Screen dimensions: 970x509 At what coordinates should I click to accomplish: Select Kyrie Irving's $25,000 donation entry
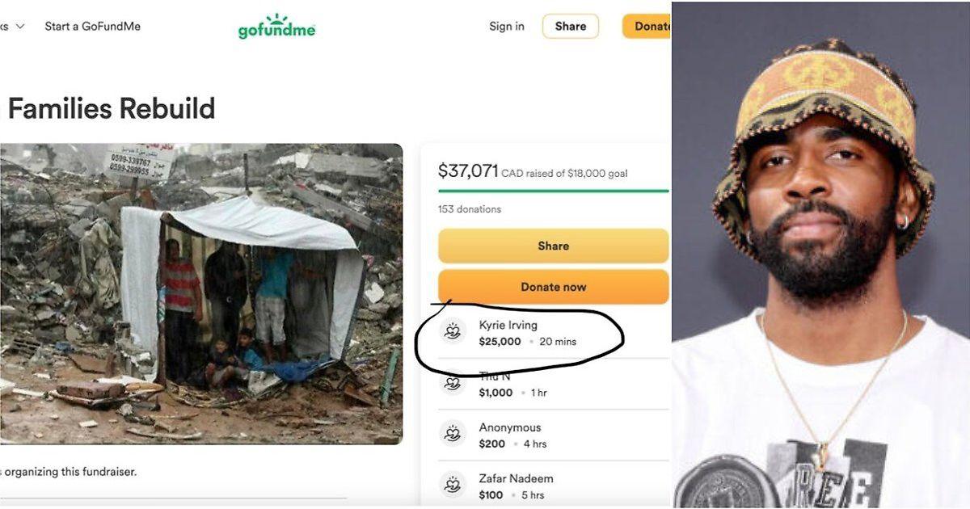pyautogui.click(x=554, y=332)
